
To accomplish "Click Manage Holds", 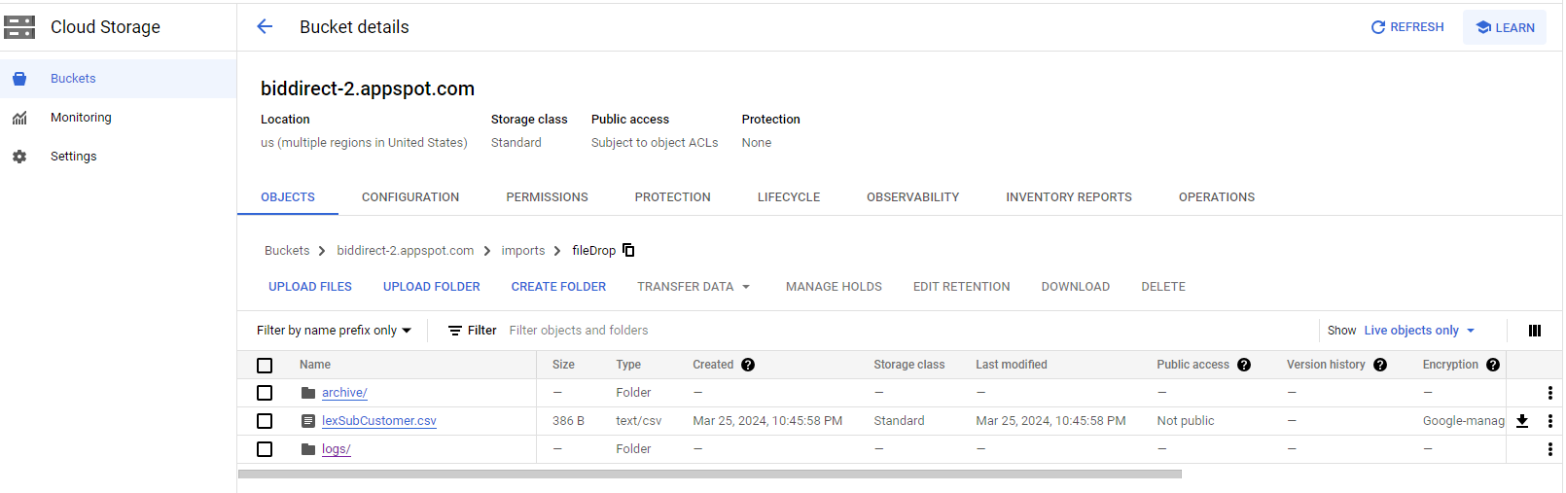I will click(834, 287).
